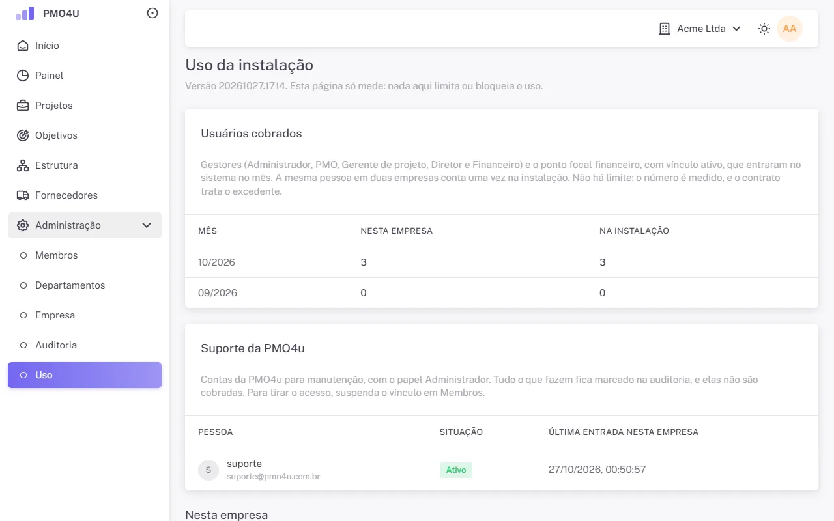
Task: Click the building icon beside Acme Ltda
Action: (665, 29)
